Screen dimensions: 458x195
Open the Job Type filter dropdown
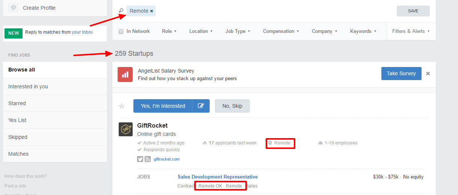point(237,31)
